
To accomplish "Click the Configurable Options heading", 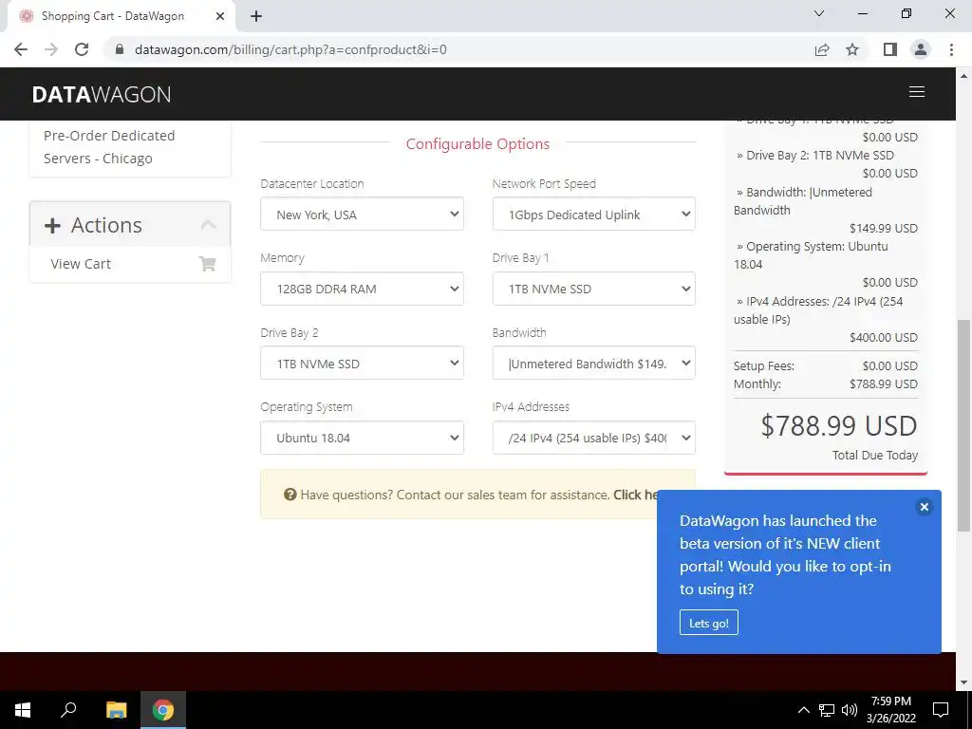I will click(477, 144).
